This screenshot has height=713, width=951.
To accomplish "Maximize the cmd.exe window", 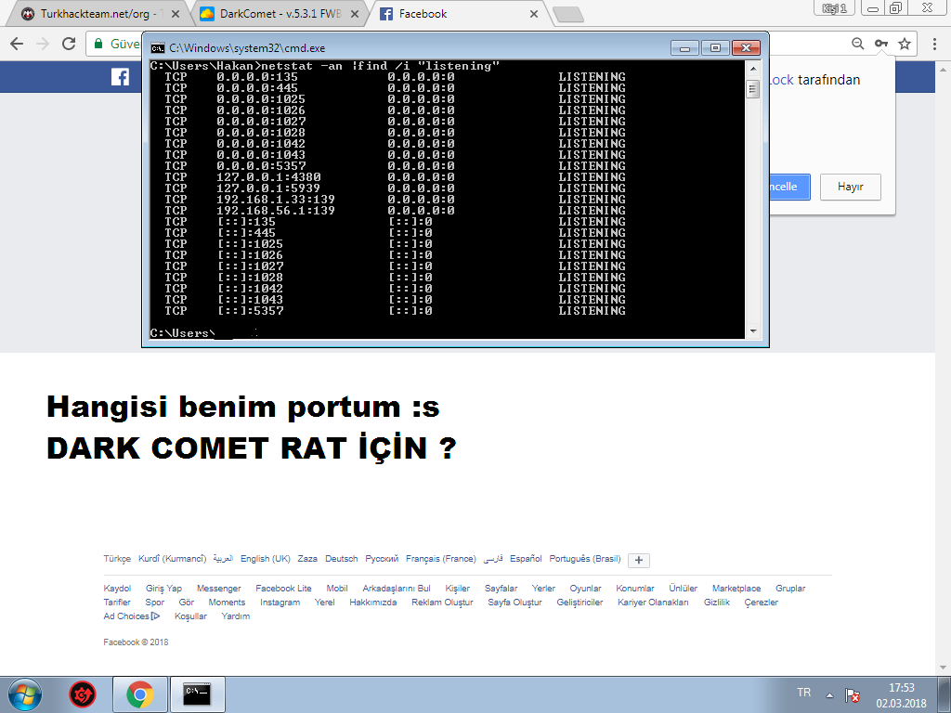I will point(715,48).
